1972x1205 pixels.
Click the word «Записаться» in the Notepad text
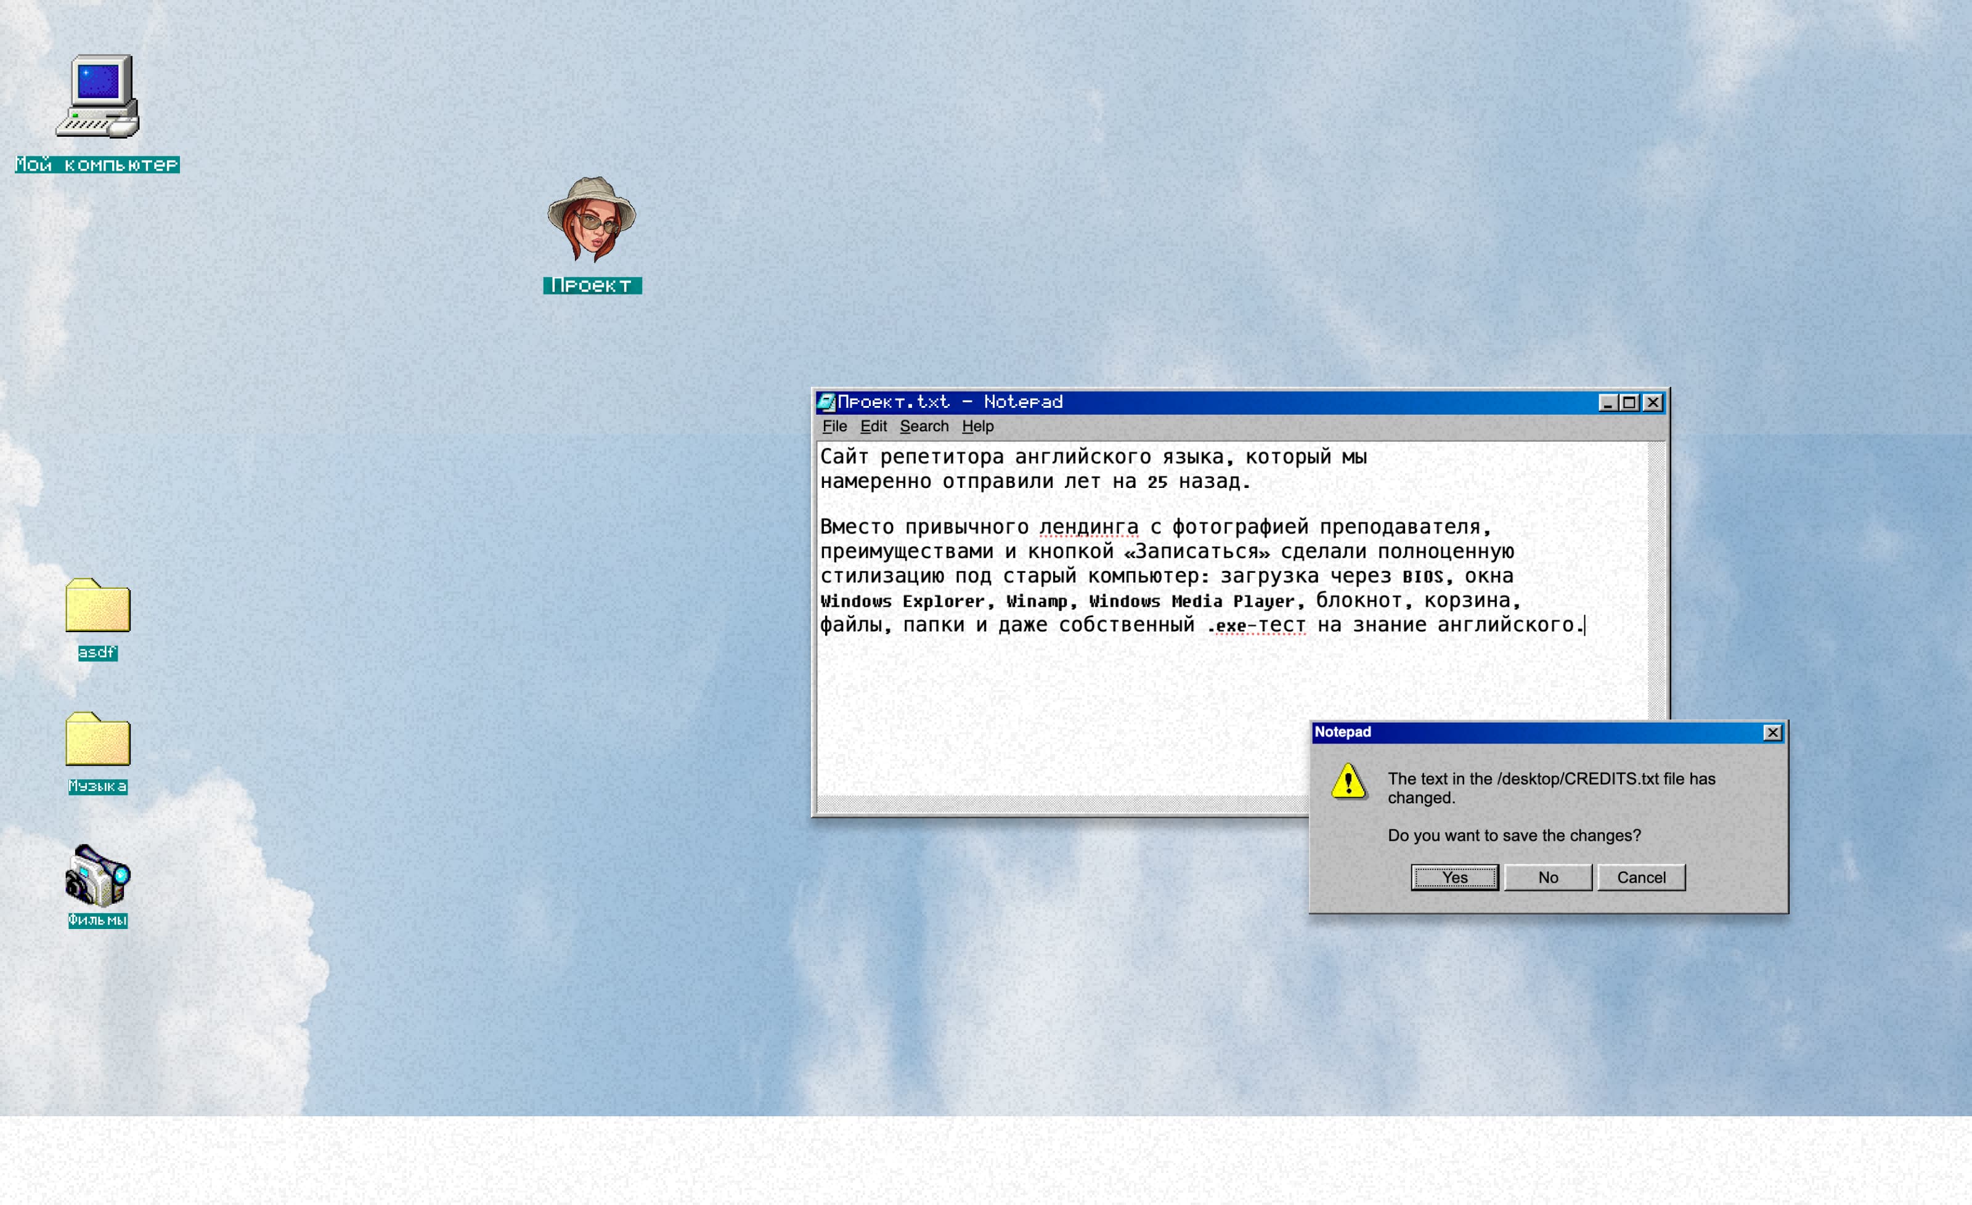click(1197, 551)
